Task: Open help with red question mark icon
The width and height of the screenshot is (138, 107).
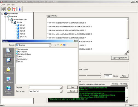Action: tap(14, 9)
